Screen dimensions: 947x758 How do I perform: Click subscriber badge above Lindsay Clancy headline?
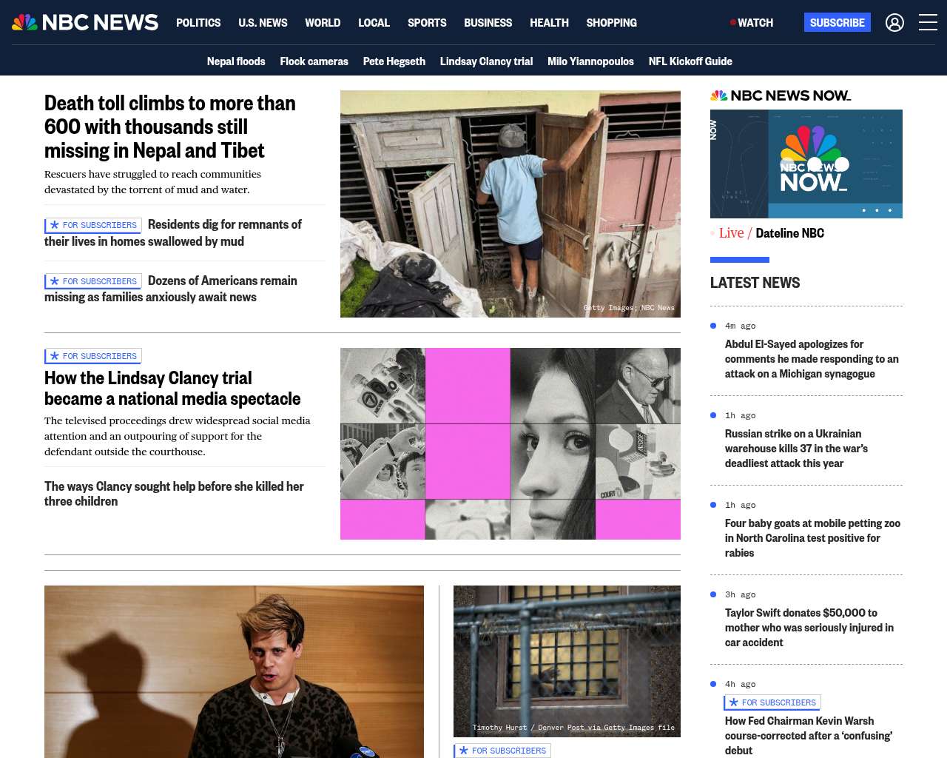[93, 356]
